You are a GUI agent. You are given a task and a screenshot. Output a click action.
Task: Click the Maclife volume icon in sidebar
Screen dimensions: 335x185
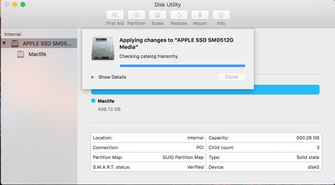[x=21, y=54]
